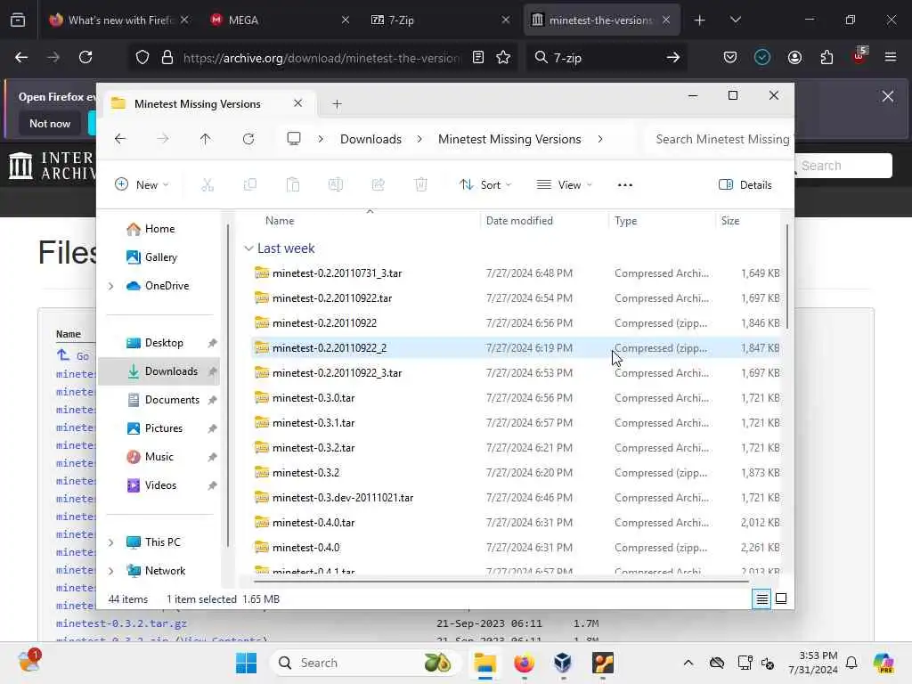Open the View dropdown menu
This screenshot has height=684, width=912.
565,185
